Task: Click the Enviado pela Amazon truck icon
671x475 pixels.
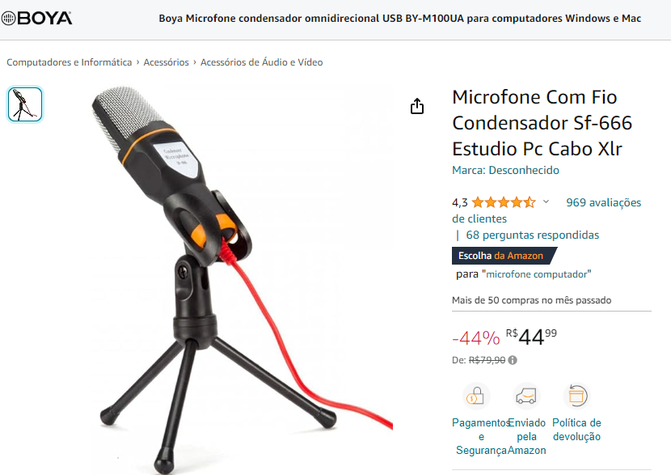Action: pos(526,396)
